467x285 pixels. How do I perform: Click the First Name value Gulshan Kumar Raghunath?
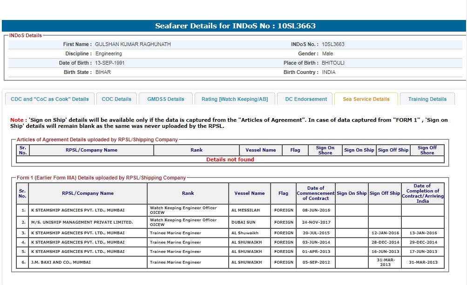tap(133, 44)
